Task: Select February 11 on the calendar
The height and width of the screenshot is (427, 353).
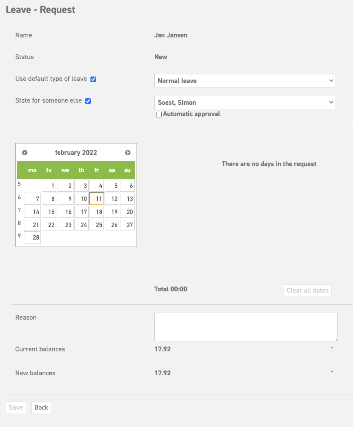Action: tap(97, 198)
